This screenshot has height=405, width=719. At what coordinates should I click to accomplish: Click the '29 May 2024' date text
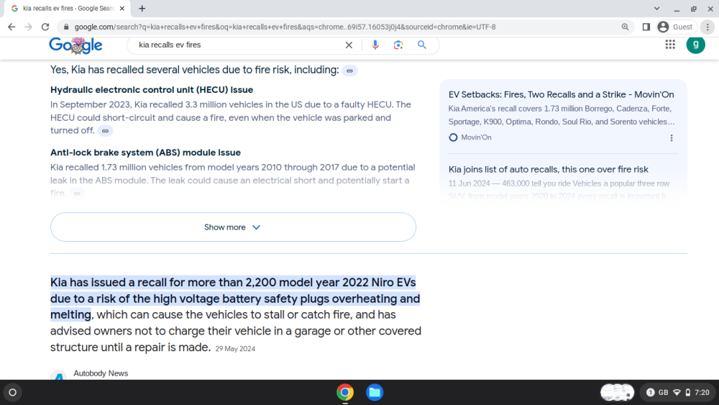pos(235,349)
